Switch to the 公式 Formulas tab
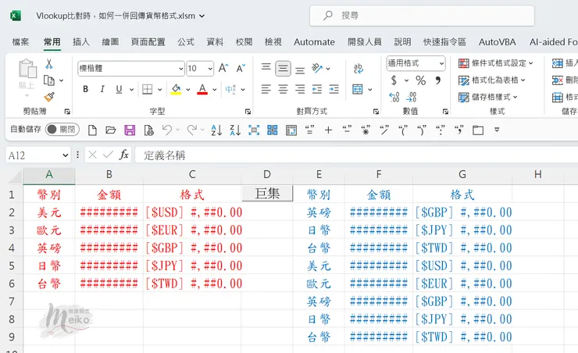The width and height of the screenshot is (578, 353). click(186, 42)
